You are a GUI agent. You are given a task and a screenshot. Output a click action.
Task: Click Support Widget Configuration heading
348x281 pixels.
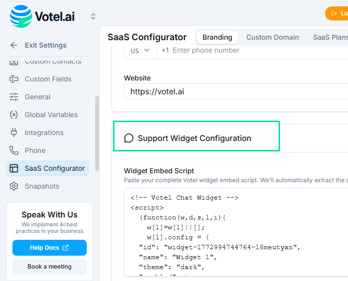coord(194,138)
